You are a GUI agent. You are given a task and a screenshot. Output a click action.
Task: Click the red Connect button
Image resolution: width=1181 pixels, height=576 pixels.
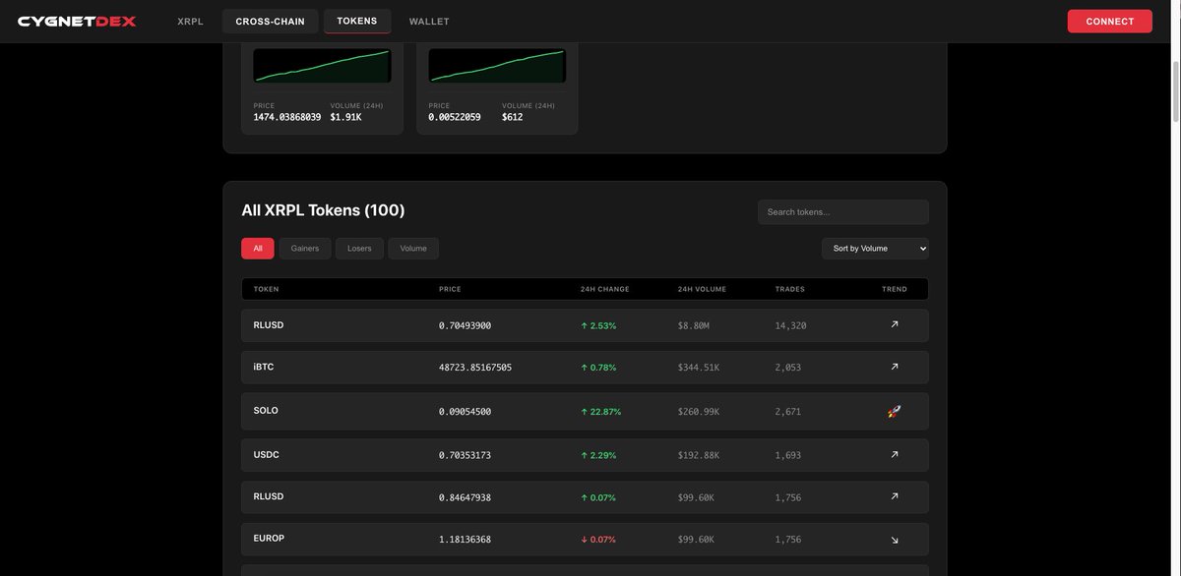1109,22
